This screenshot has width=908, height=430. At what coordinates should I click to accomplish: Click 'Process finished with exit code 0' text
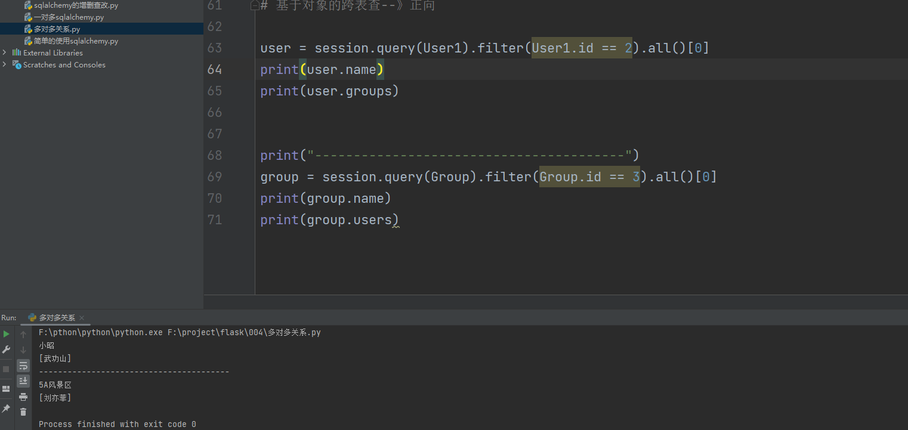[x=118, y=424]
